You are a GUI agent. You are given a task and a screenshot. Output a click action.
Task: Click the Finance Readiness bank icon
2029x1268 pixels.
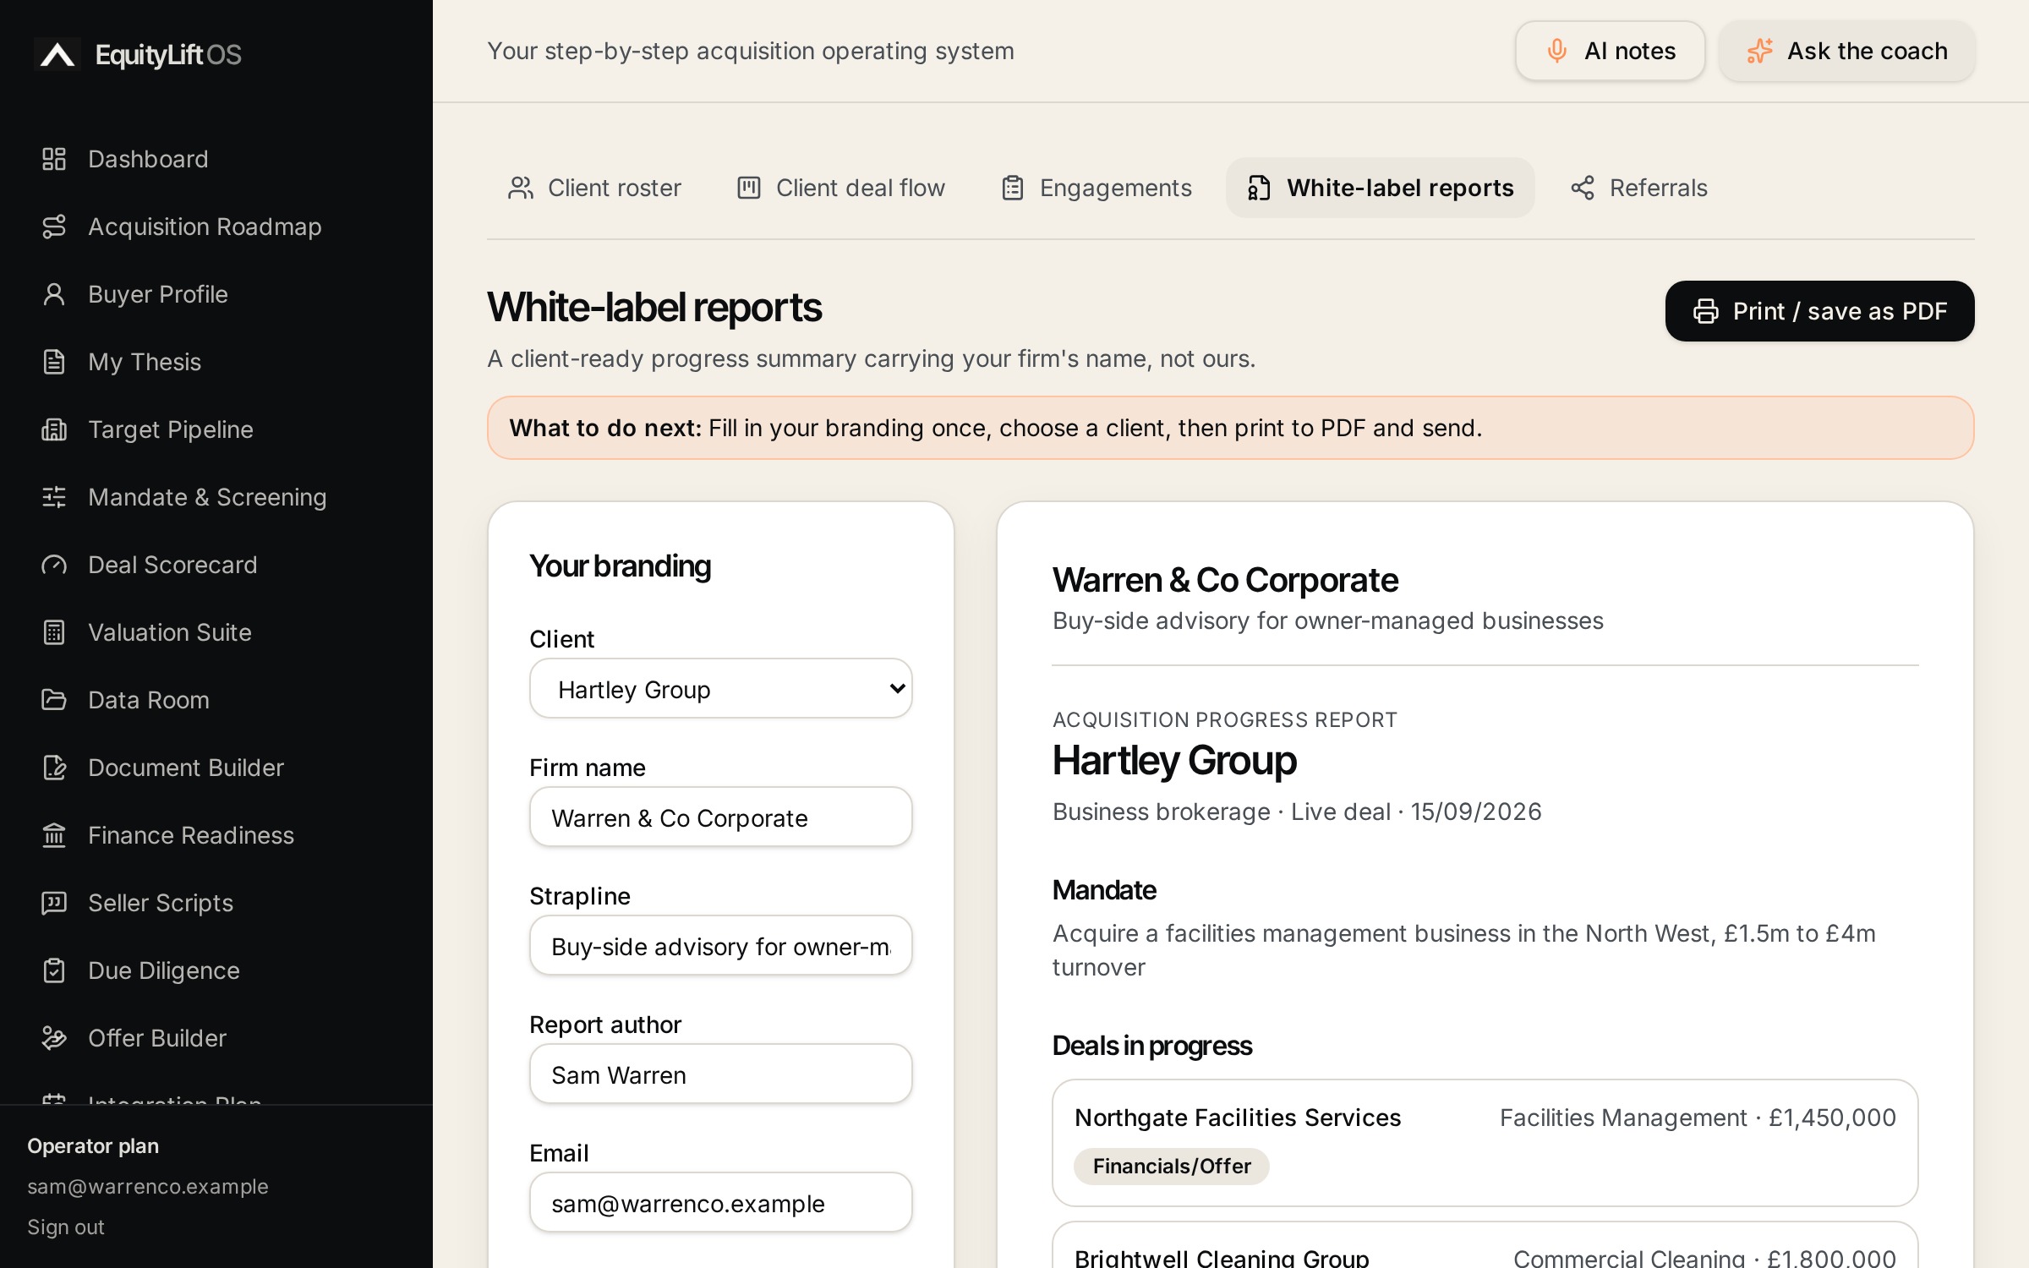[54, 835]
